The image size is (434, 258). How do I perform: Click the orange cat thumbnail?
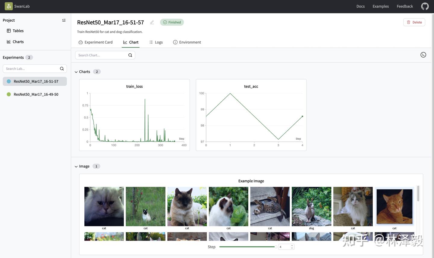coord(395,207)
